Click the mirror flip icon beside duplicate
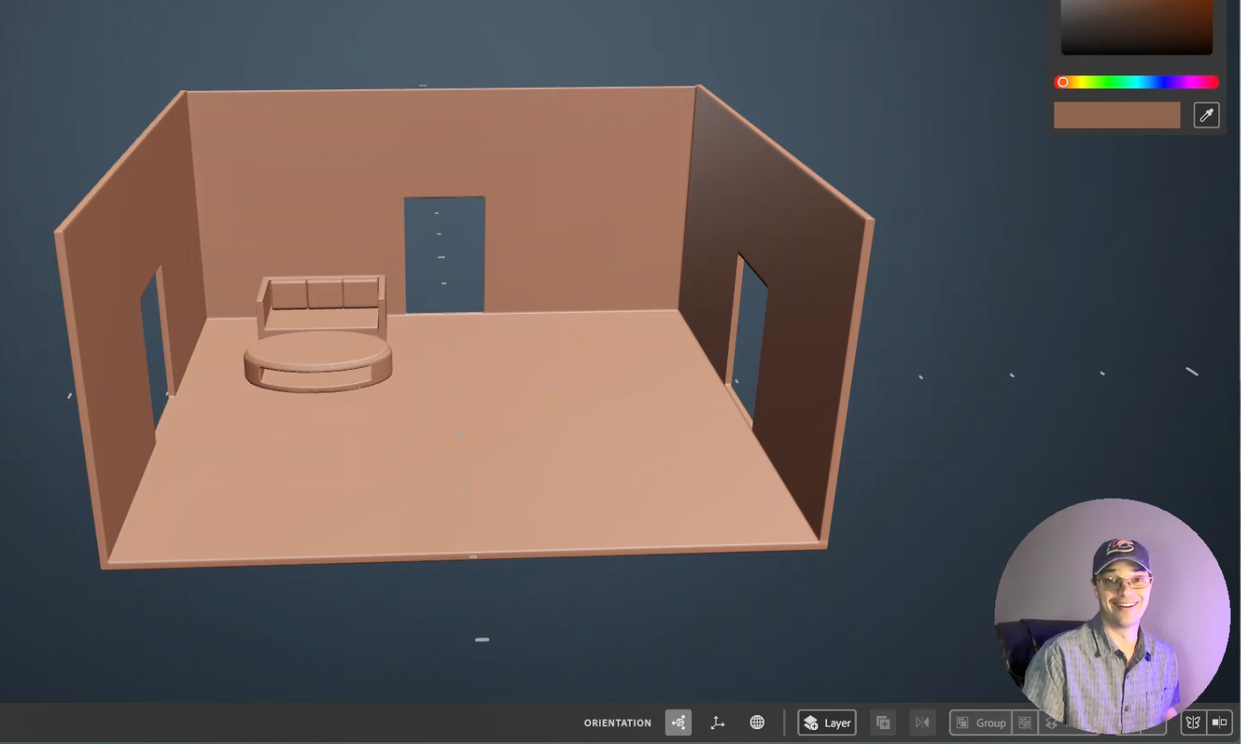The width and height of the screenshot is (1241, 744). coord(922,723)
